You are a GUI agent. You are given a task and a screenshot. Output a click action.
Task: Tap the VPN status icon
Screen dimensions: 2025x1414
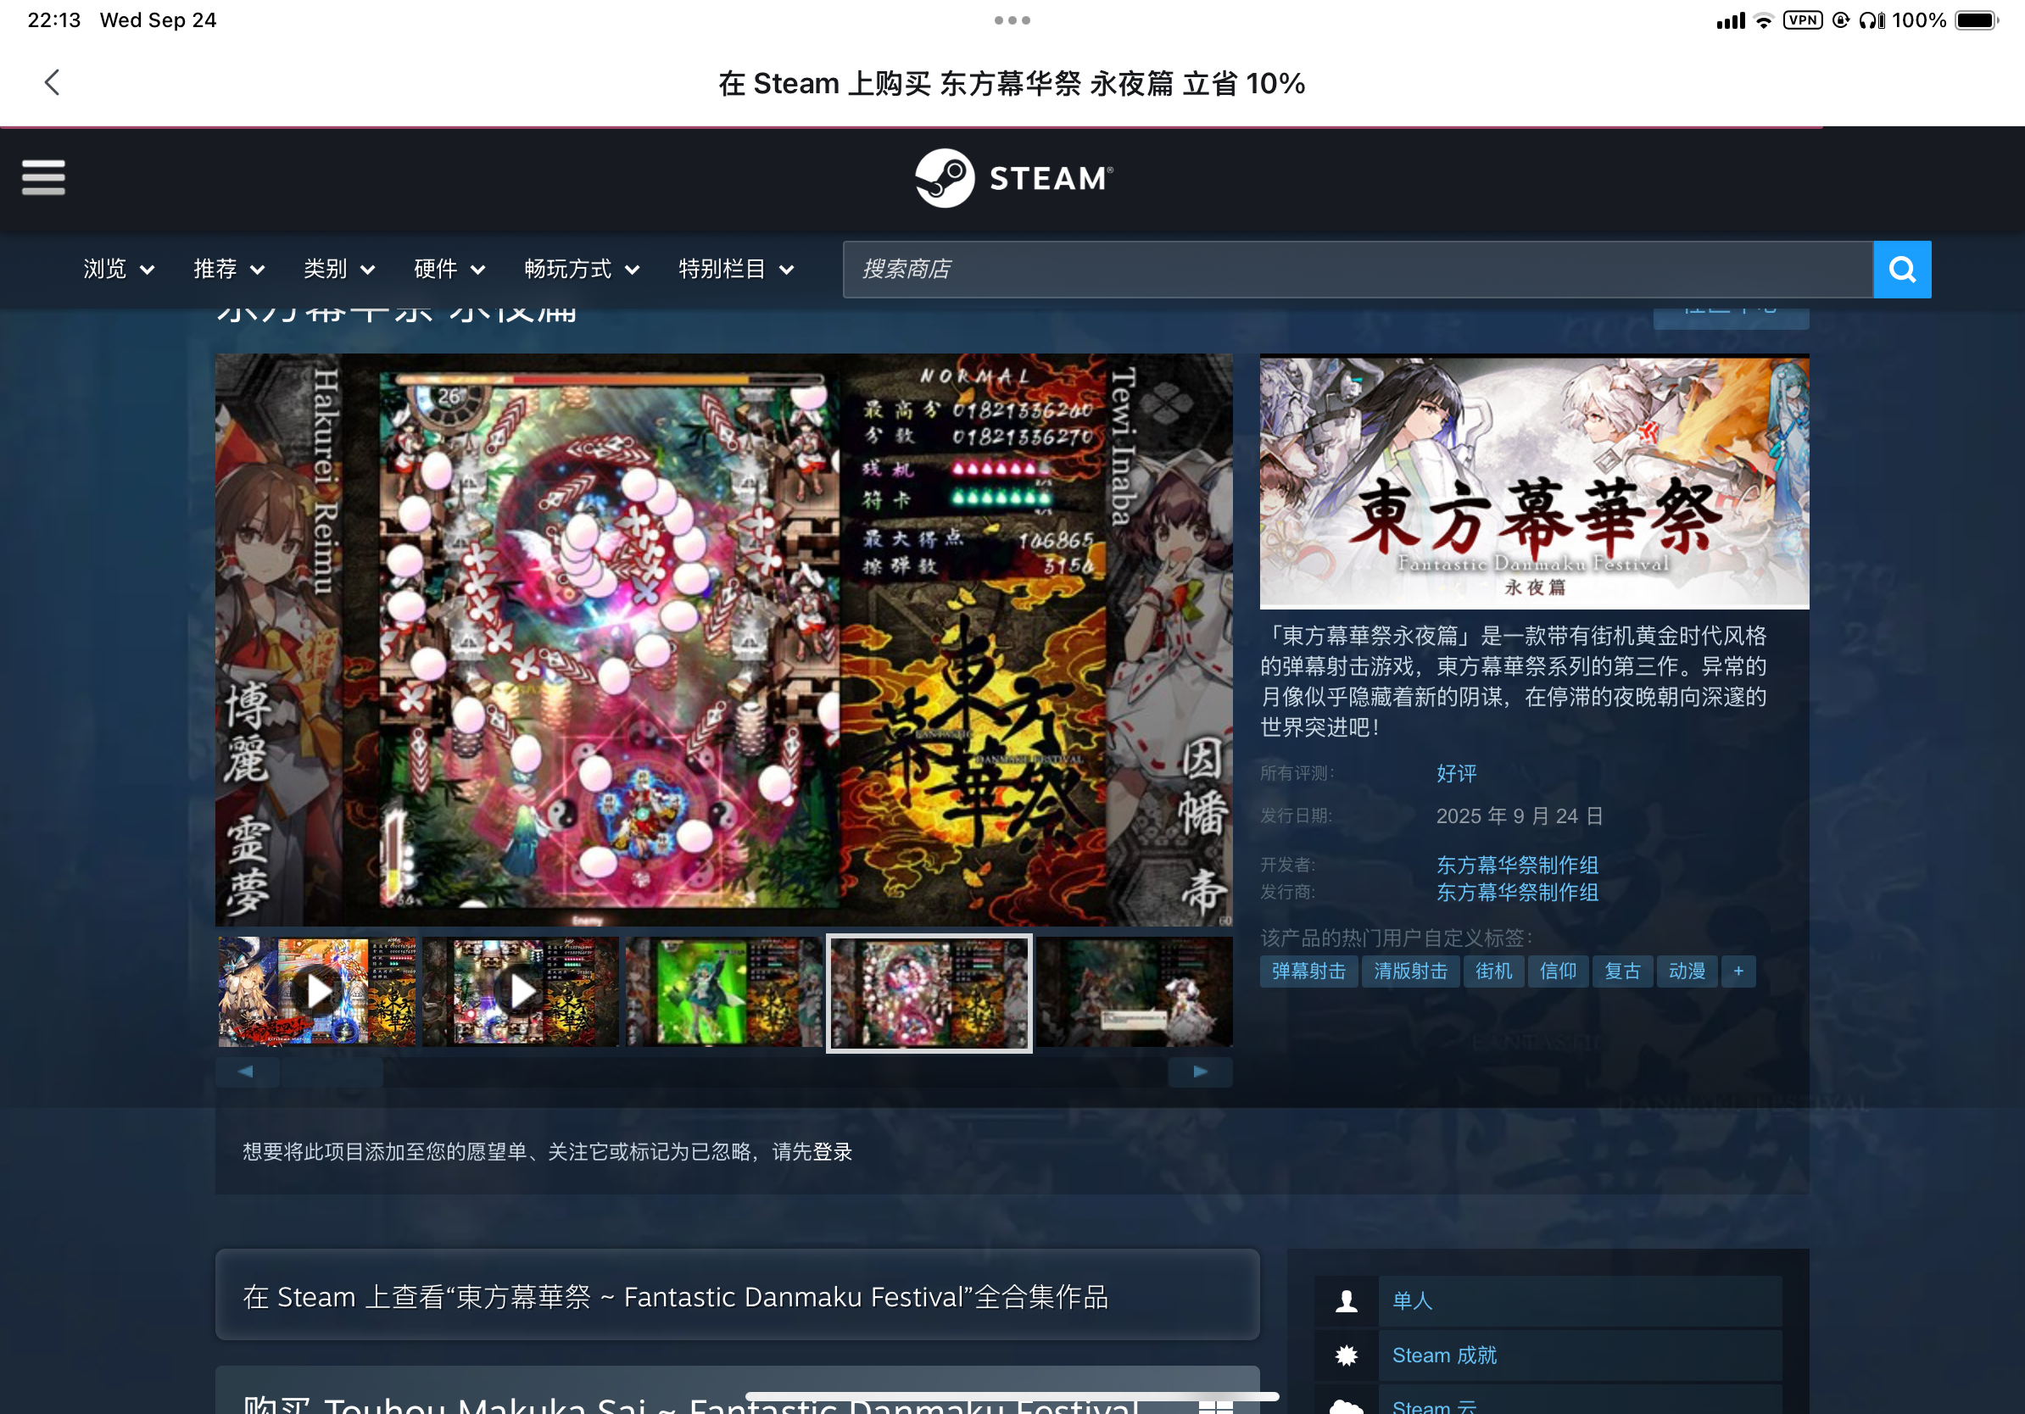pos(1803,20)
